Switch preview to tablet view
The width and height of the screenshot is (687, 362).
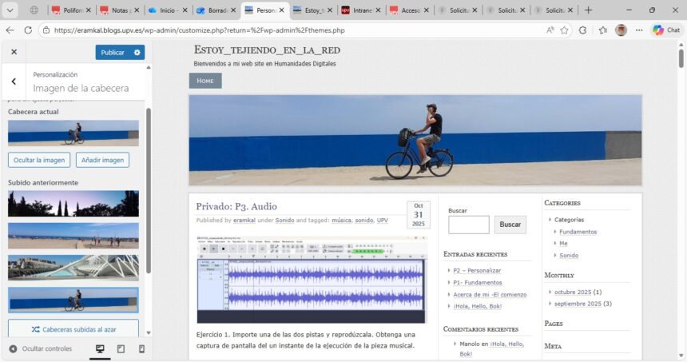click(121, 349)
